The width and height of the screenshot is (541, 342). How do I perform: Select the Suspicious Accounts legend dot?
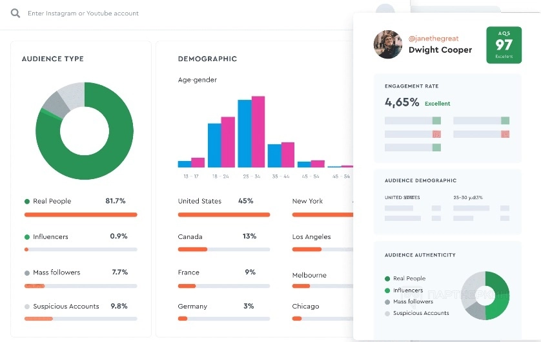[x=27, y=307]
